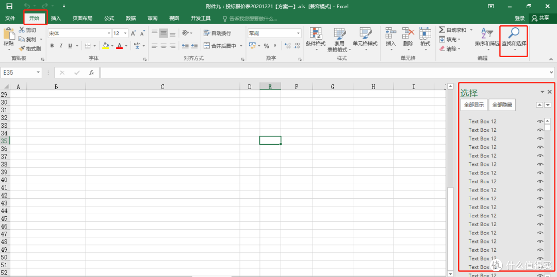Open the 选择 pane options arrow

[543, 92]
